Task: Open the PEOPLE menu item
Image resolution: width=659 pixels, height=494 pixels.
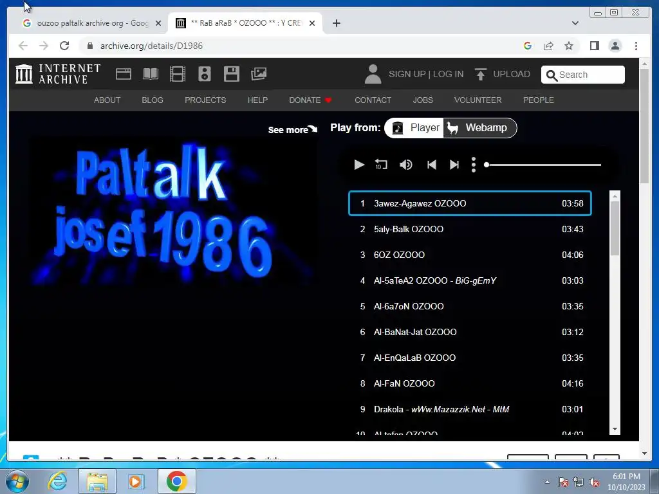Action: pyautogui.click(x=539, y=100)
